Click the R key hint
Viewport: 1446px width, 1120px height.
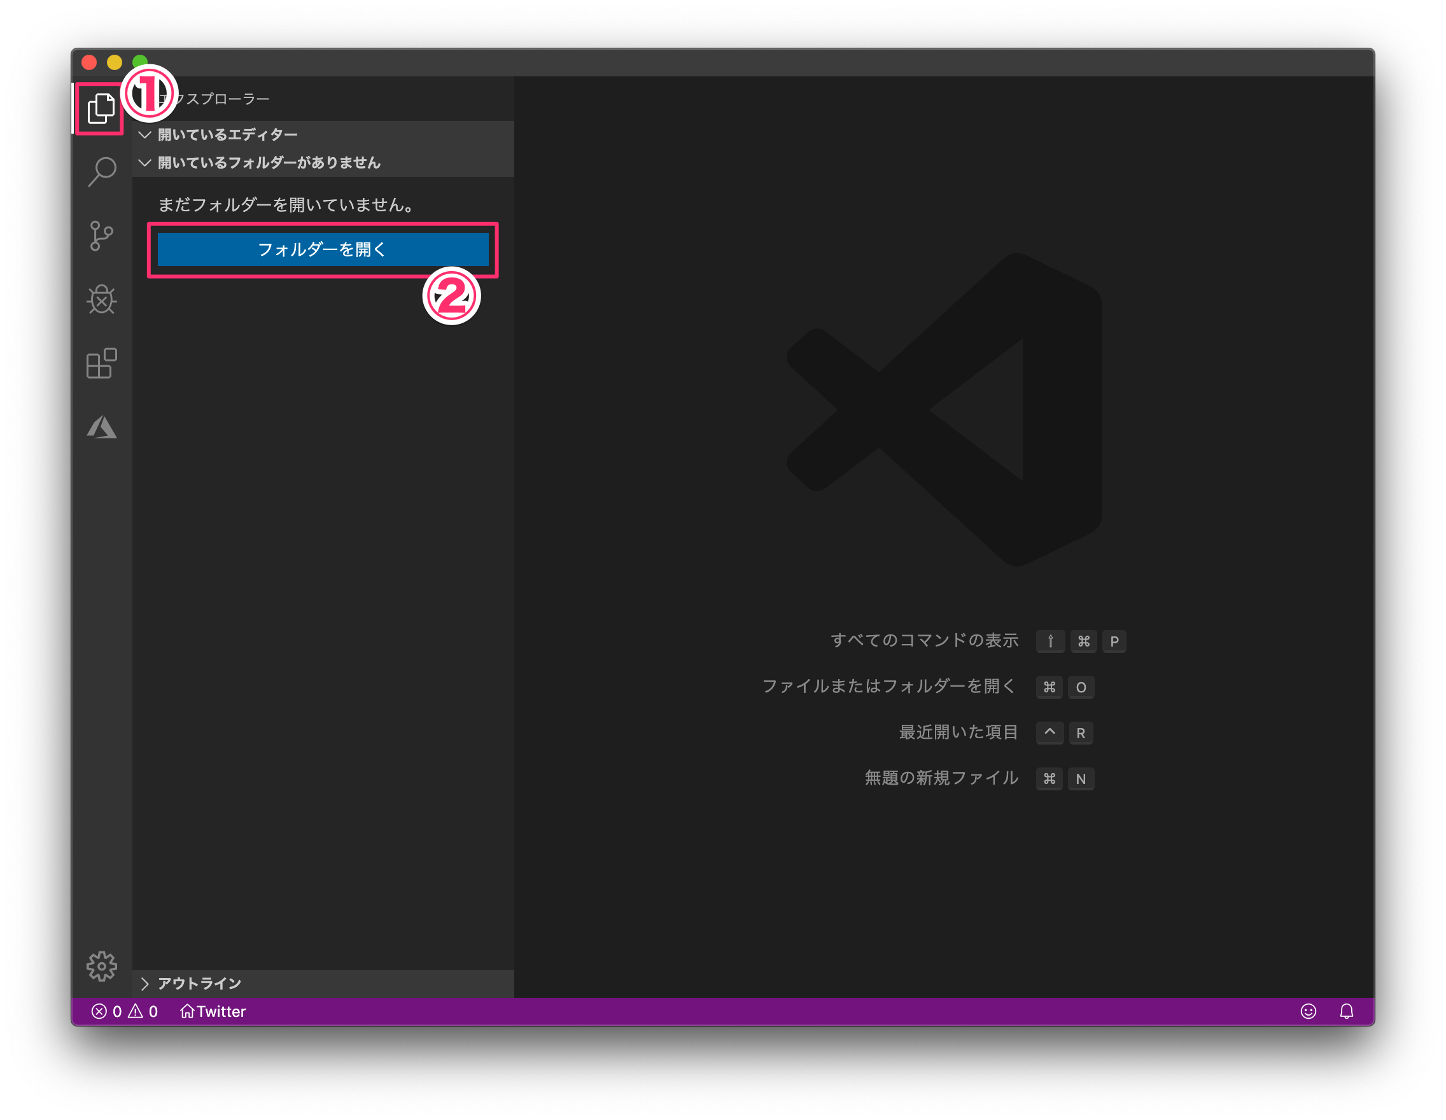pyautogui.click(x=1081, y=732)
